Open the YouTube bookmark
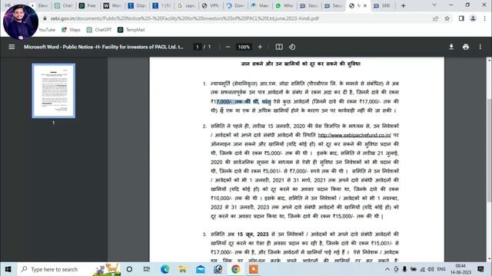 click(x=47, y=30)
